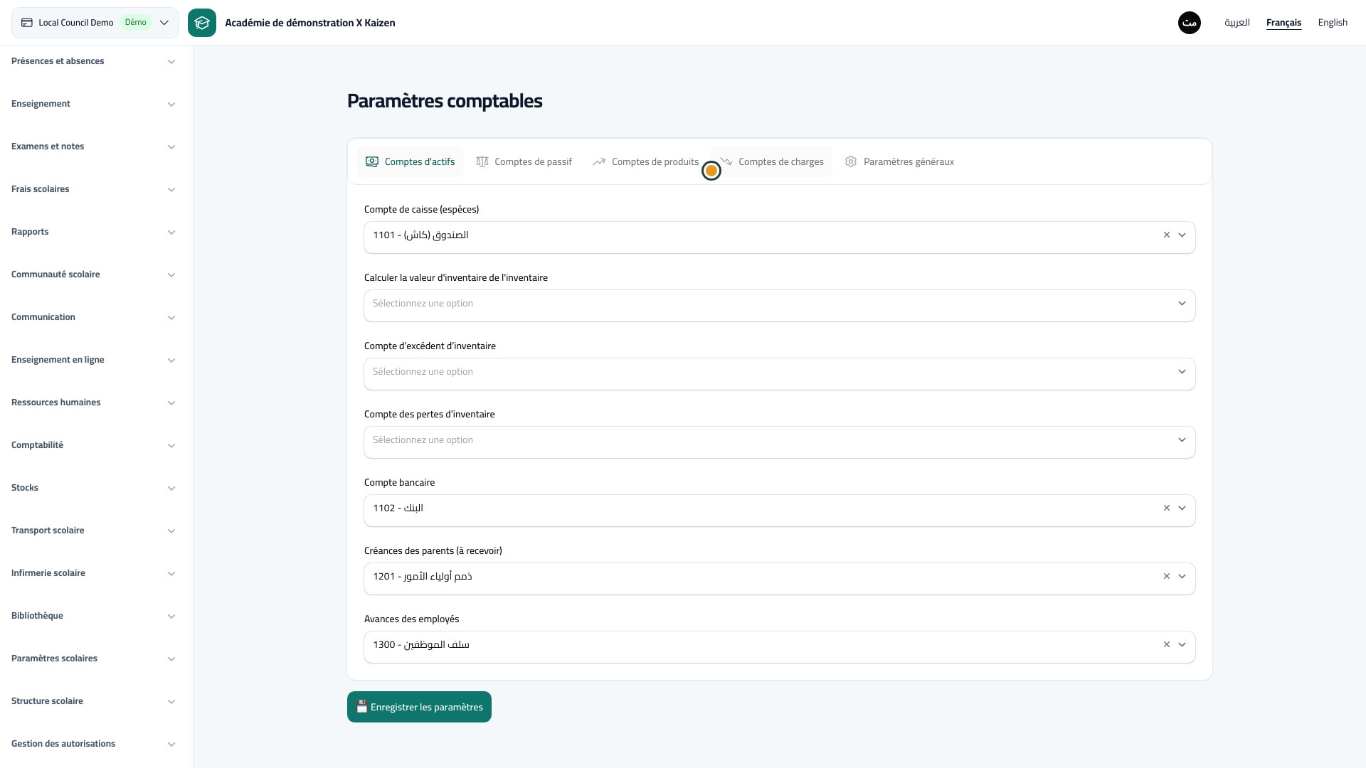Viewport: 1366px width, 768px height.
Task: Switch language to العربية
Action: tap(1237, 23)
